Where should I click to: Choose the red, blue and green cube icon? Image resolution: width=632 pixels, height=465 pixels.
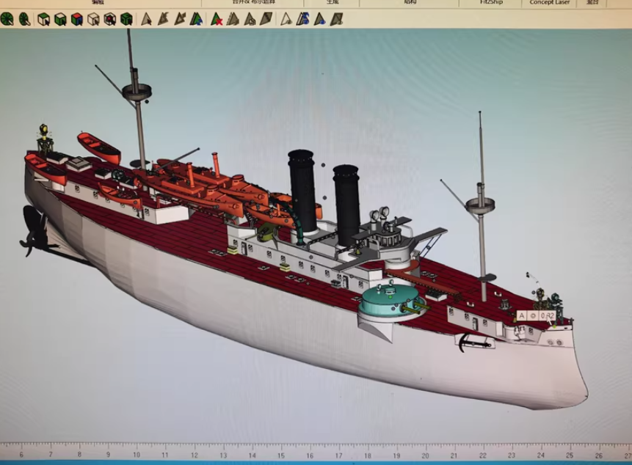(x=77, y=19)
